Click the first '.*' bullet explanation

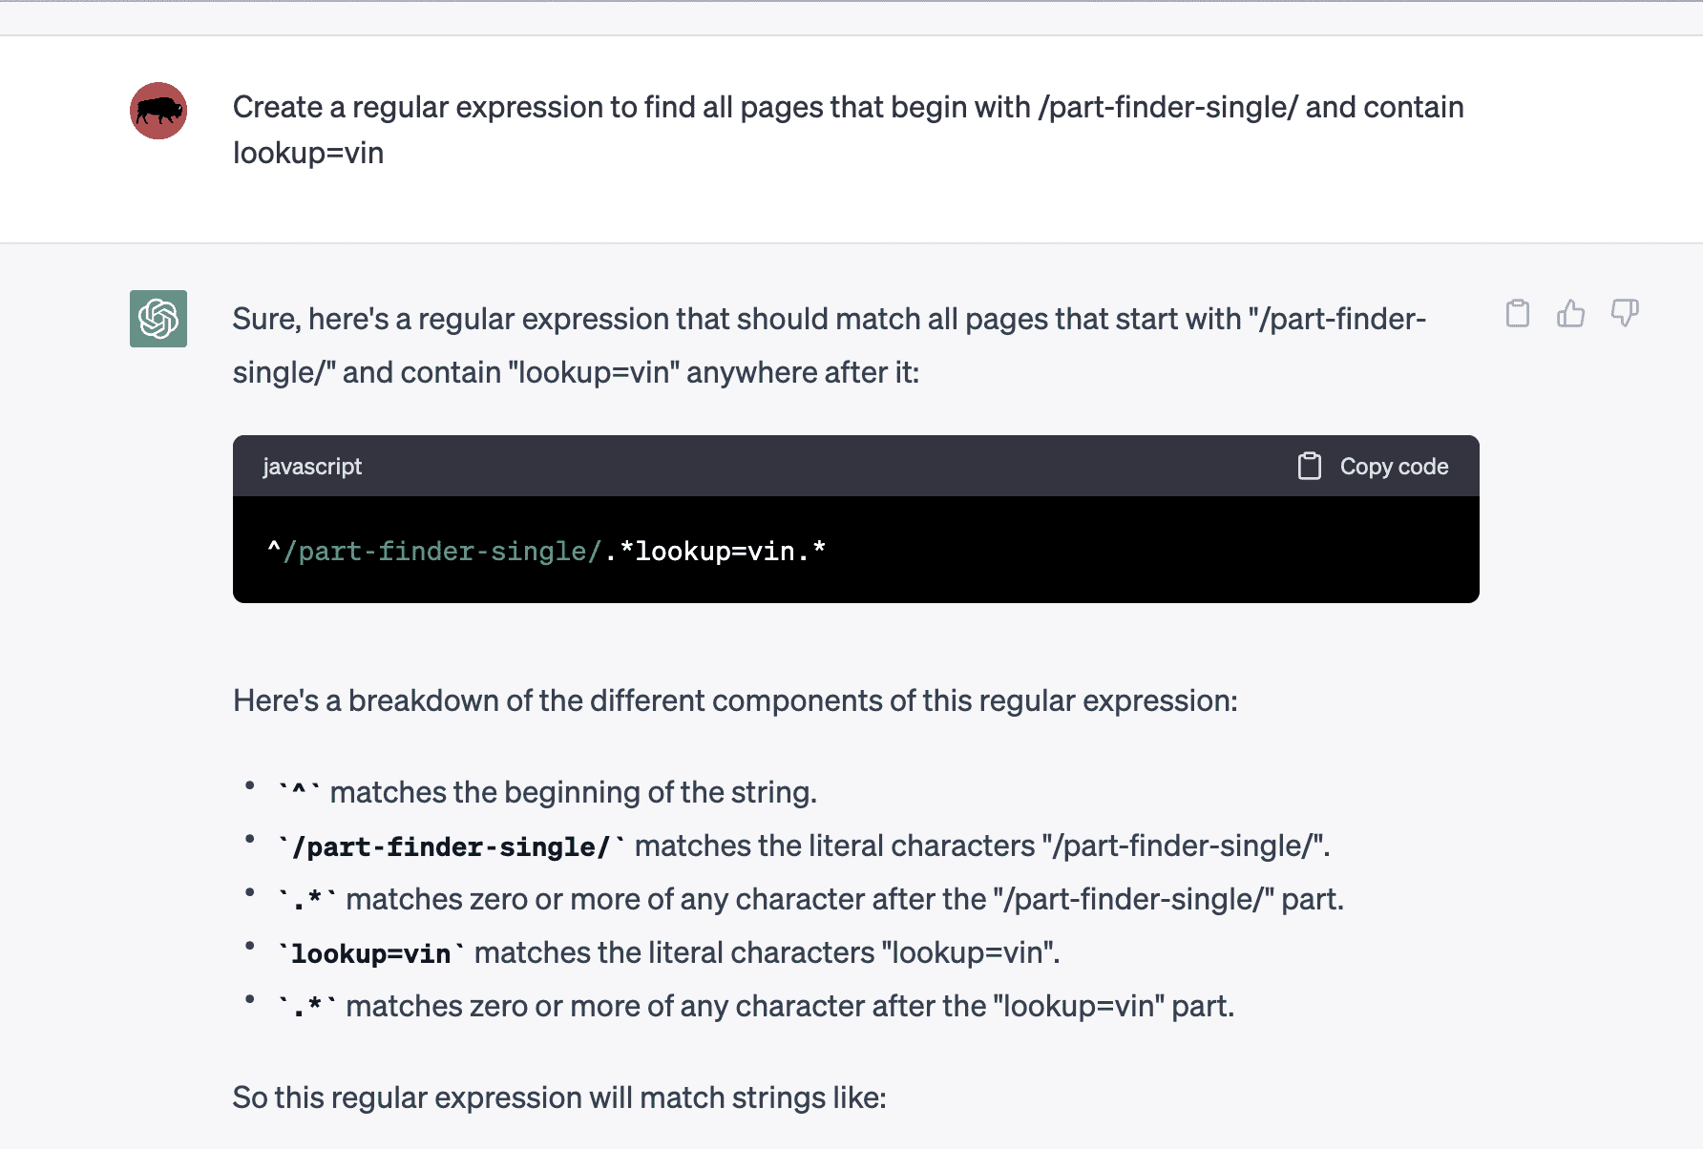[810, 899]
